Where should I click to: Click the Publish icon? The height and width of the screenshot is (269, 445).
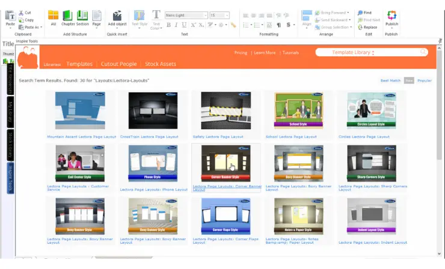(391, 15)
